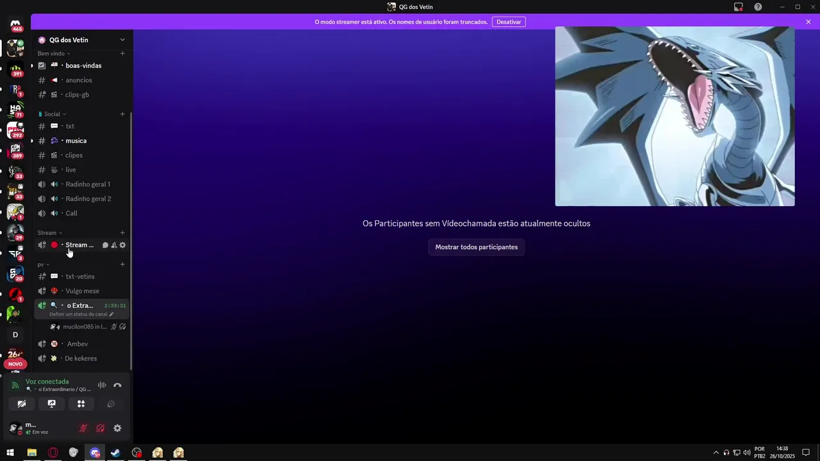This screenshot has width=820, height=461.
Task: Open server icon with 20 badge
Action: 15,273
